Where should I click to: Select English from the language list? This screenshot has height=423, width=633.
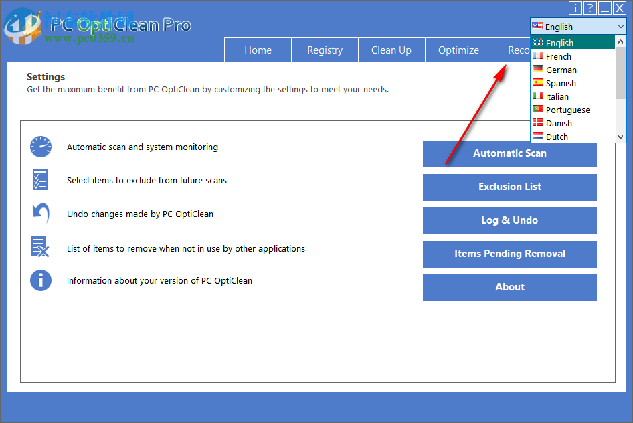pyautogui.click(x=573, y=42)
